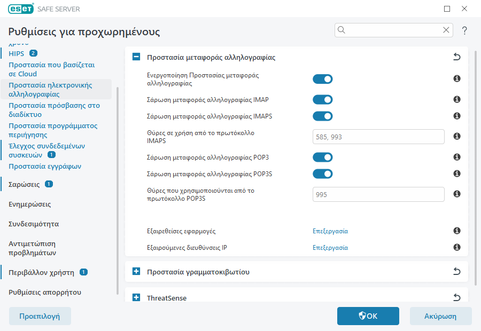Disable Σάρωση μεταφοράς αλληλογραφίας IMAPS toggle

(323, 116)
